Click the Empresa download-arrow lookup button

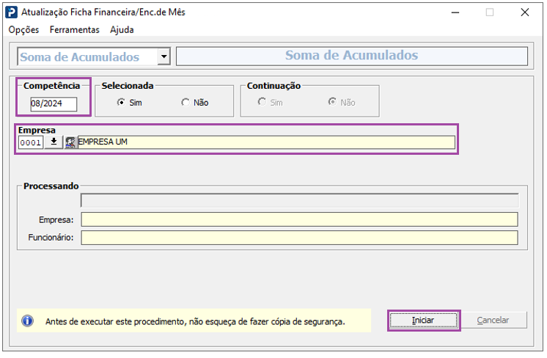(54, 142)
